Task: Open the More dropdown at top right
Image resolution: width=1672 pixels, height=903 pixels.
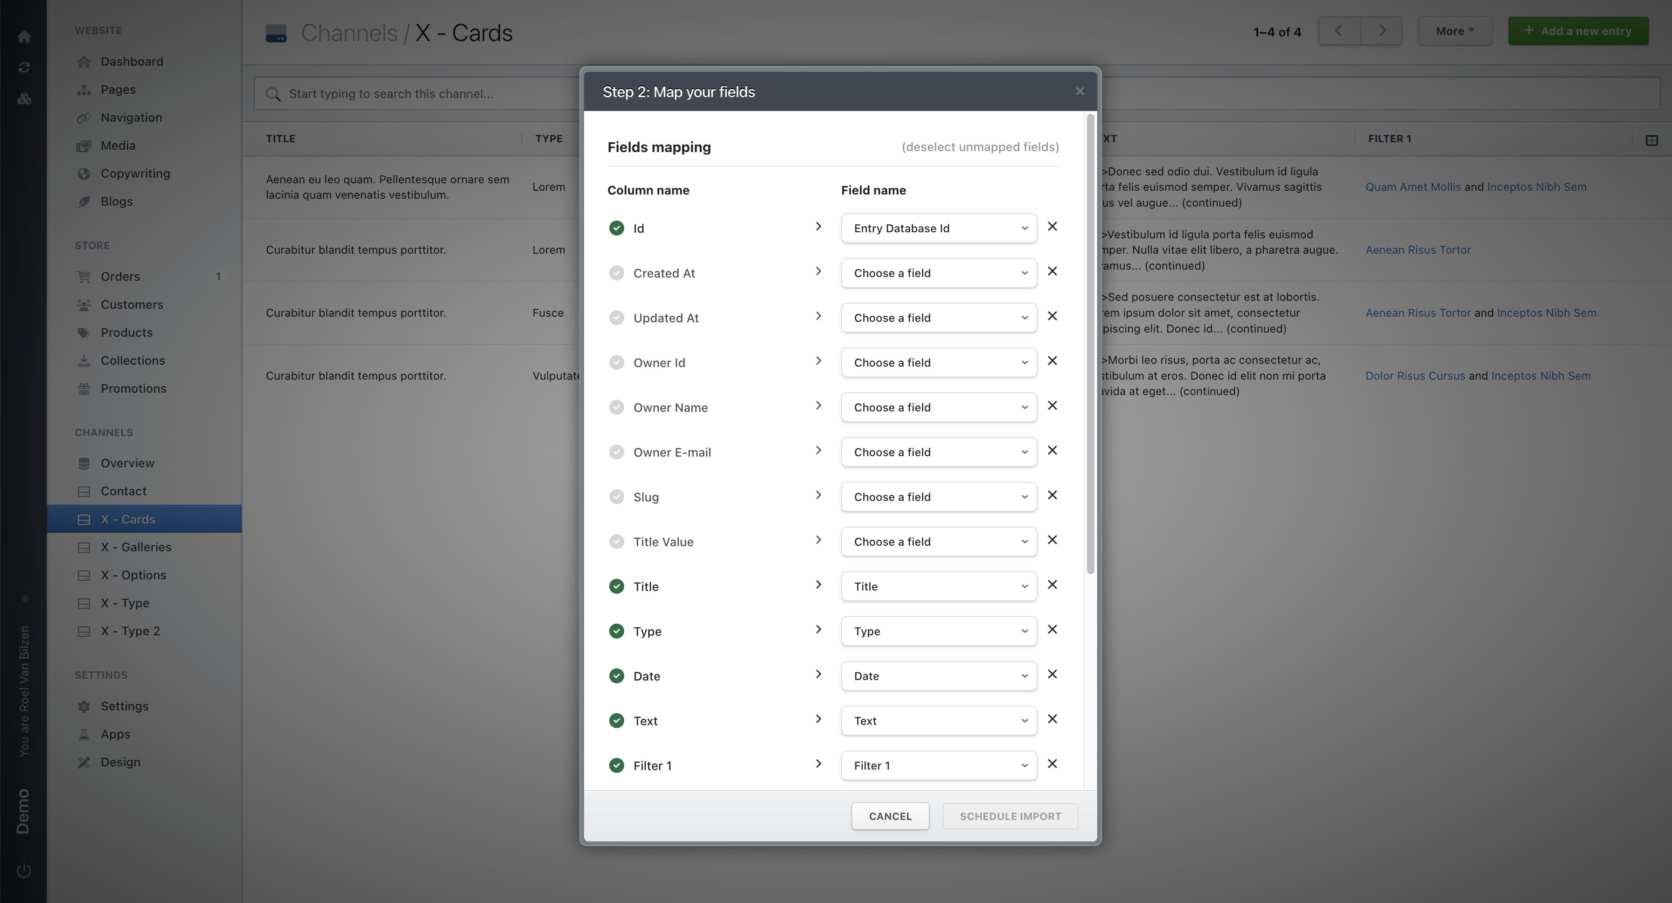Action: coord(1455,30)
